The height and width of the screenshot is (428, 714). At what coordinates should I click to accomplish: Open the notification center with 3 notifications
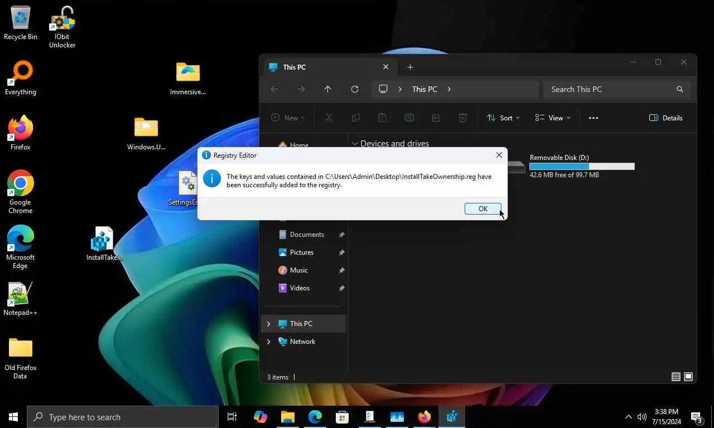[697, 417]
